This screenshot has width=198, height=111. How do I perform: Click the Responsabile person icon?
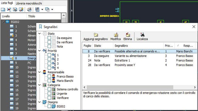point(45,72)
